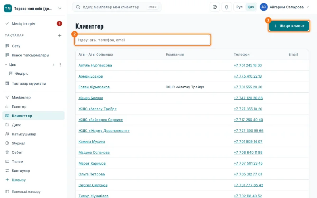The image size is (317, 198).
Task: Click the plus icon next to ТАҚТАЛАР
Action: coord(60,35)
